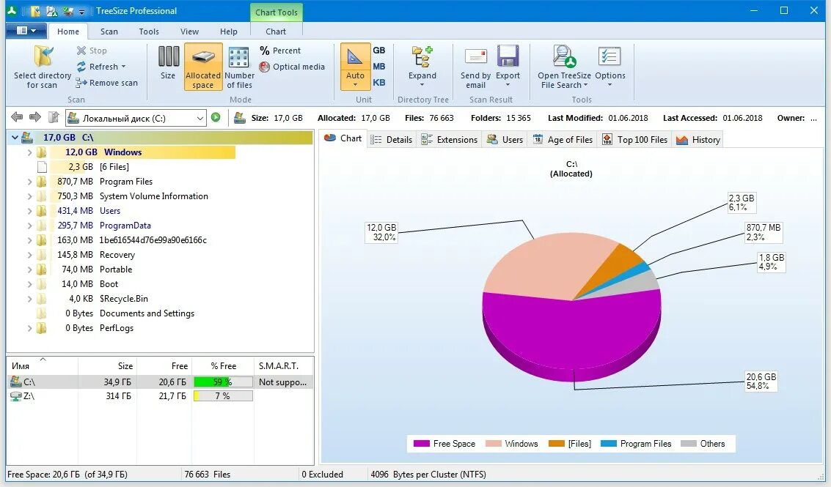The width and height of the screenshot is (831, 487).
Task: Go up one folder level
Action: click(53, 117)
